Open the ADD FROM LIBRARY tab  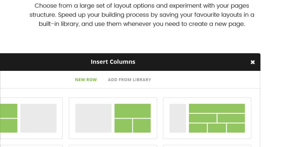coord(129,80)
